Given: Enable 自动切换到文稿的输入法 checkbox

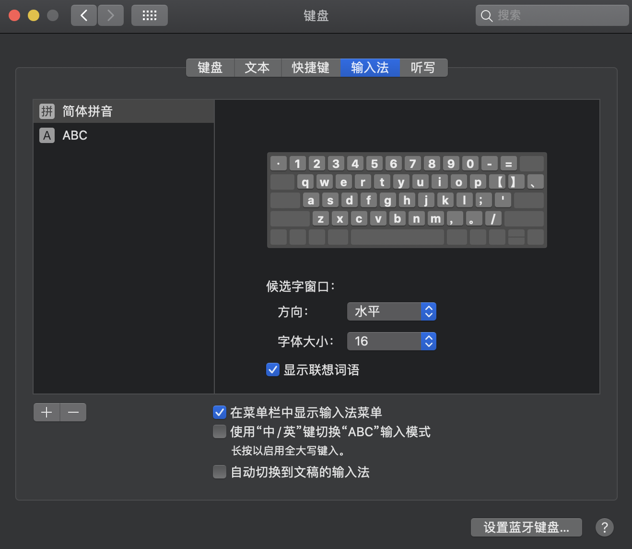Looking at the screenshot, I should (x=220, y=472).
